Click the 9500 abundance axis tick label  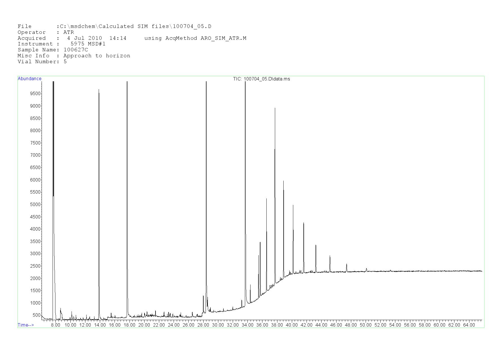coord(35,94)
